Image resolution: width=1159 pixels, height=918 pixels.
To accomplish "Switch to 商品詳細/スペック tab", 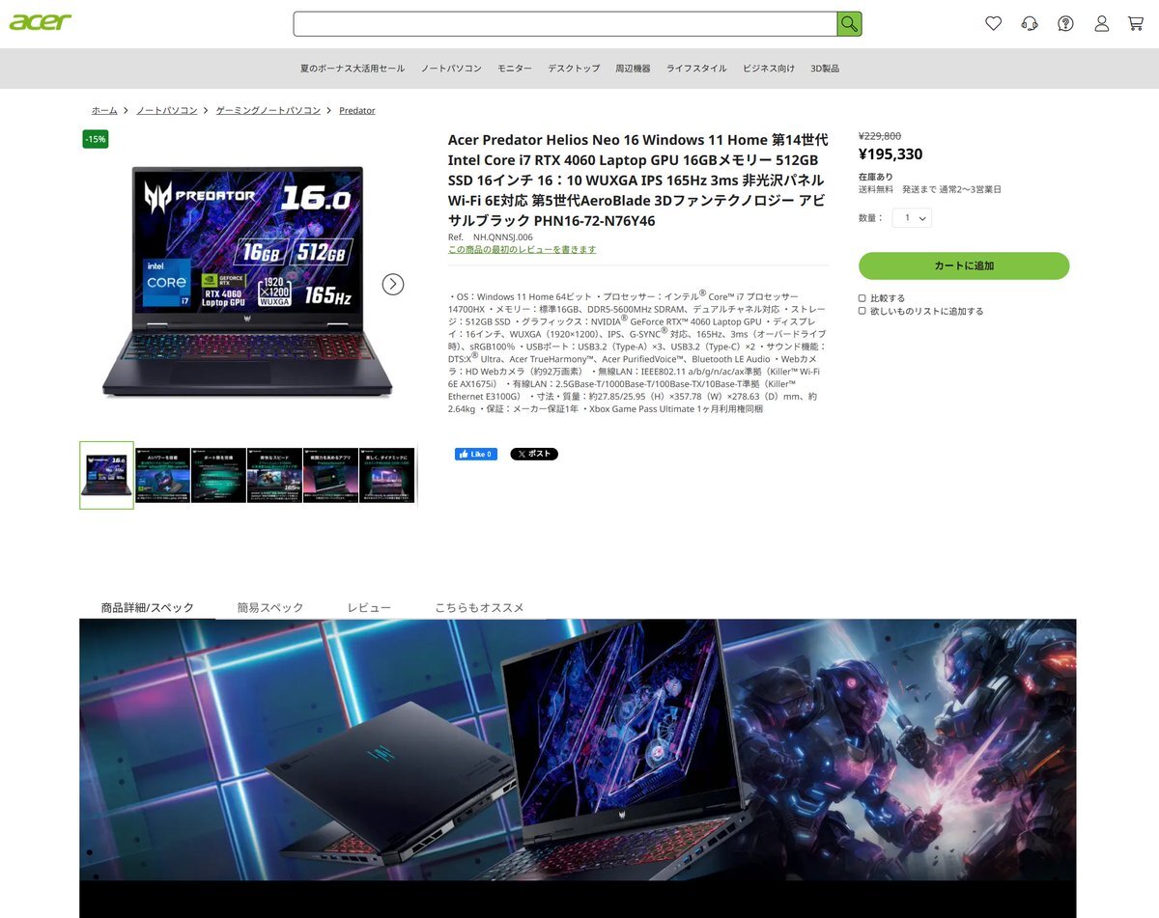I will 148,607.
